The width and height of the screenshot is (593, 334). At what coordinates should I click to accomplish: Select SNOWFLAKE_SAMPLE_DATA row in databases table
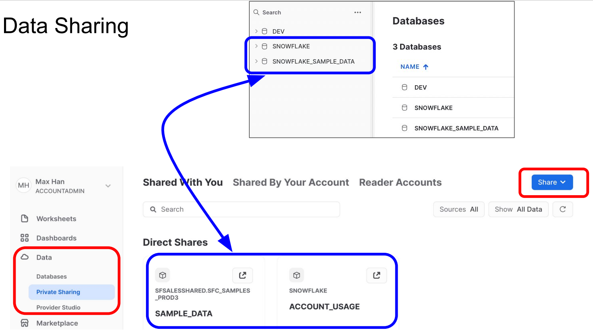(453, 128)
